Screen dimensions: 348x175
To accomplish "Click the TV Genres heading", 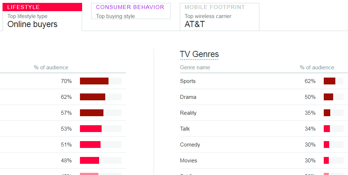I will point(199,54).
